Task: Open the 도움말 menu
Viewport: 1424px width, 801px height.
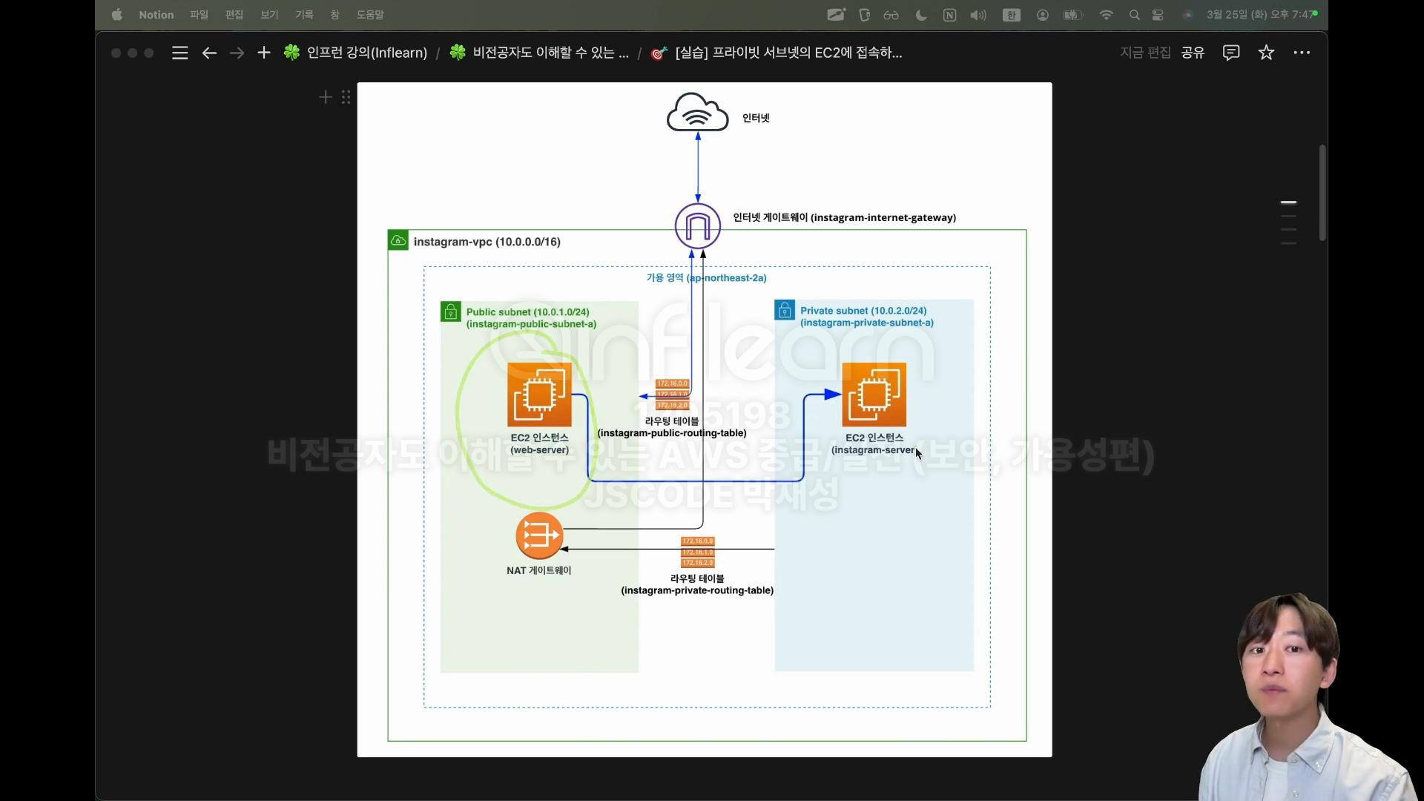Action: (x=370, y=15)
